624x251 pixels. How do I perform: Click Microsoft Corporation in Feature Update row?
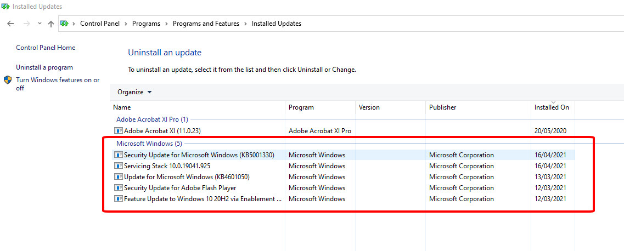pos(461,198)
